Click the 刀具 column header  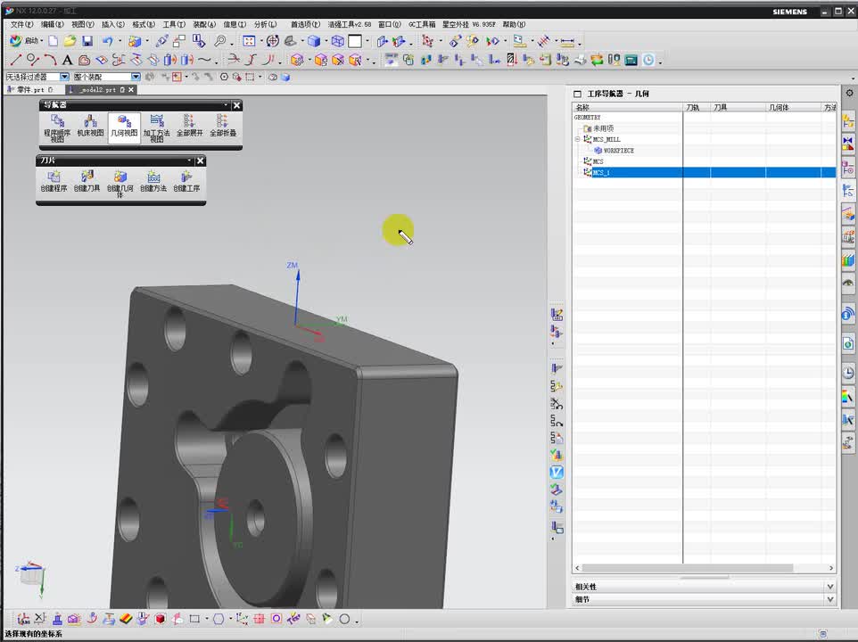click(738, 108)
